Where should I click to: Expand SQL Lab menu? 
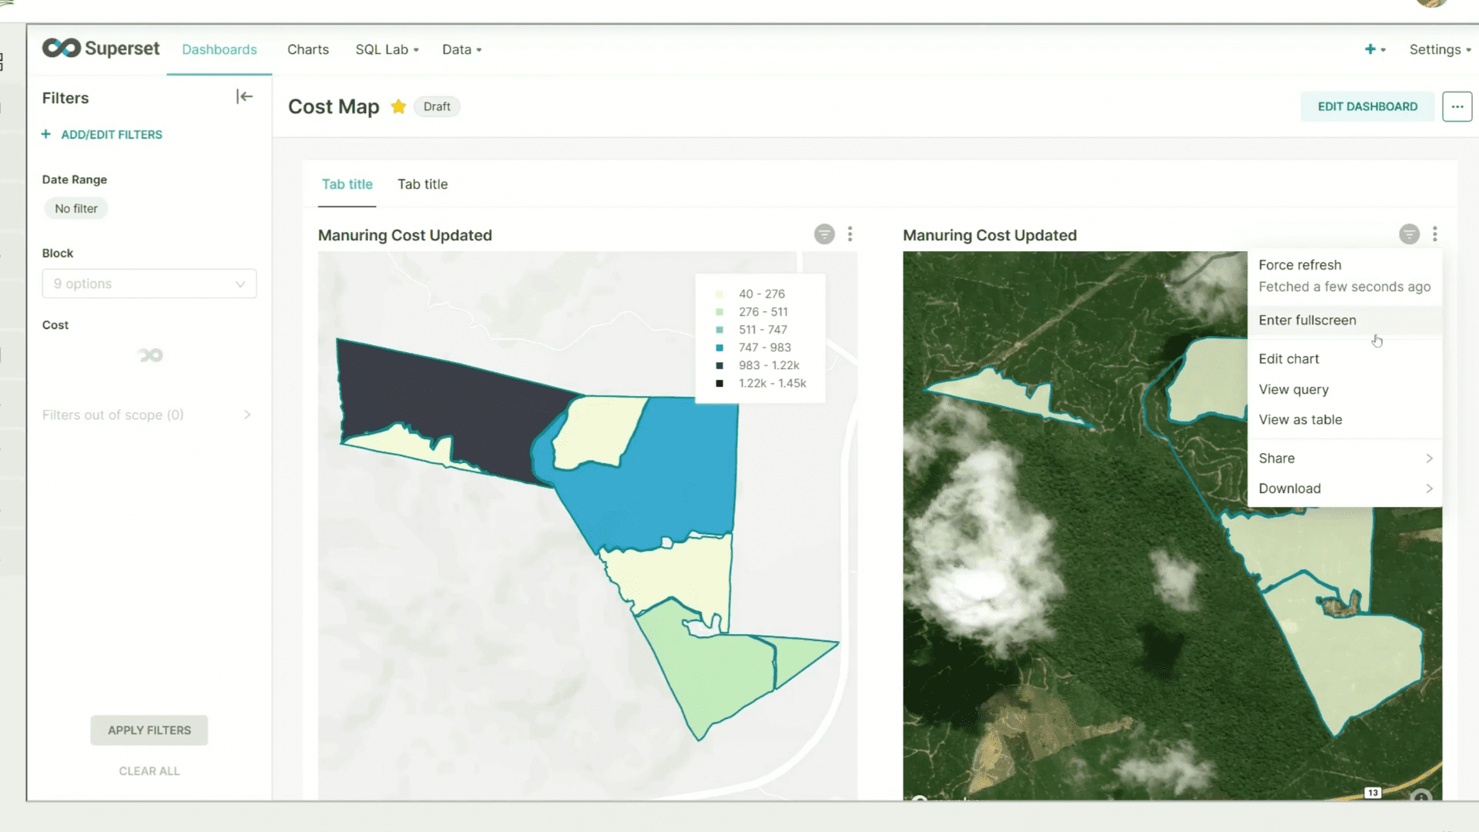click(387, 49)
